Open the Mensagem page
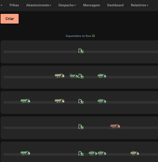 [x=92, y=5]
